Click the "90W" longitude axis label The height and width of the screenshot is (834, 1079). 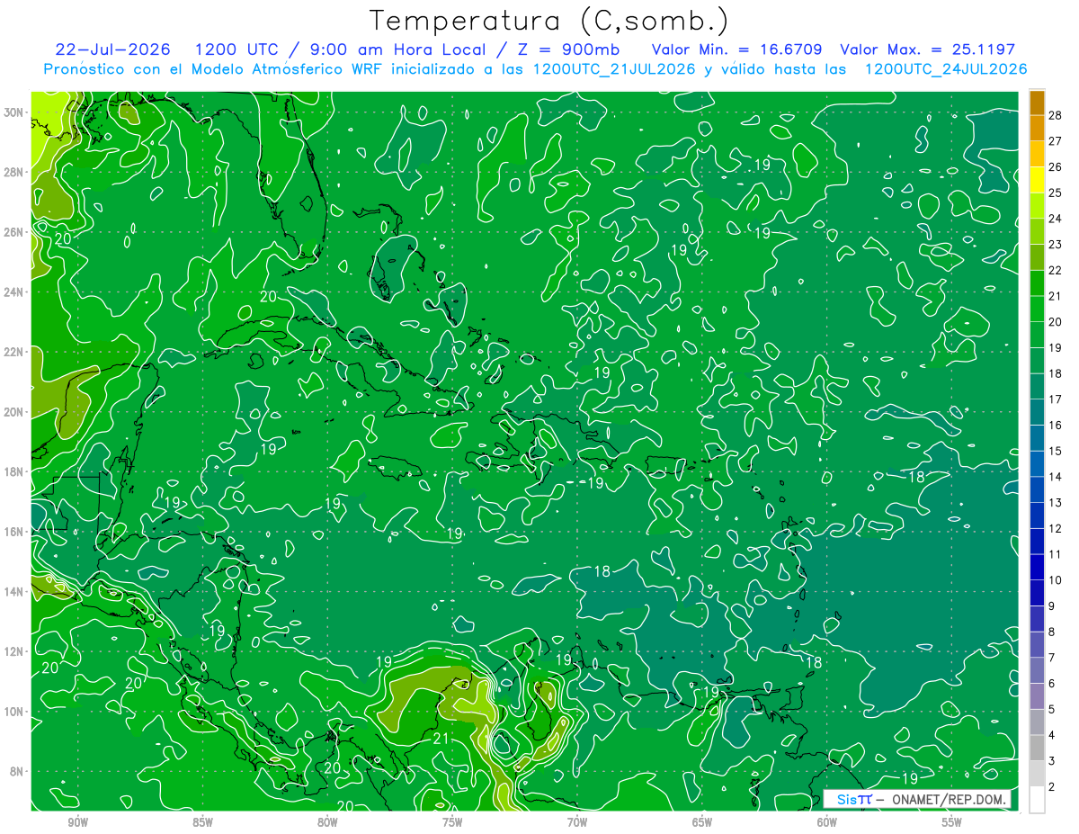pyautogui.click(x=77, y=822)
